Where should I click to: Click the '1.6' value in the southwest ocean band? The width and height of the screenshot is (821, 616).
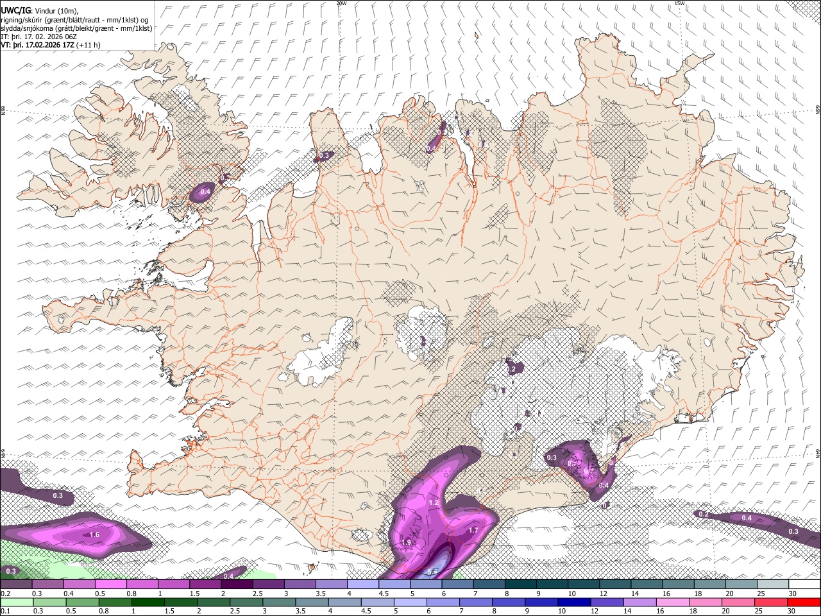tap(94, 535)
